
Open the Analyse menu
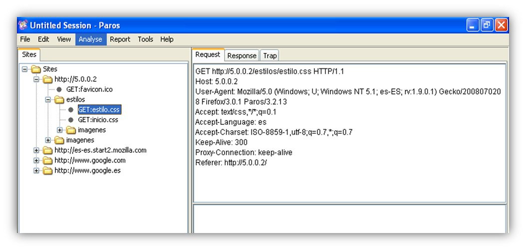click(90, 39)
